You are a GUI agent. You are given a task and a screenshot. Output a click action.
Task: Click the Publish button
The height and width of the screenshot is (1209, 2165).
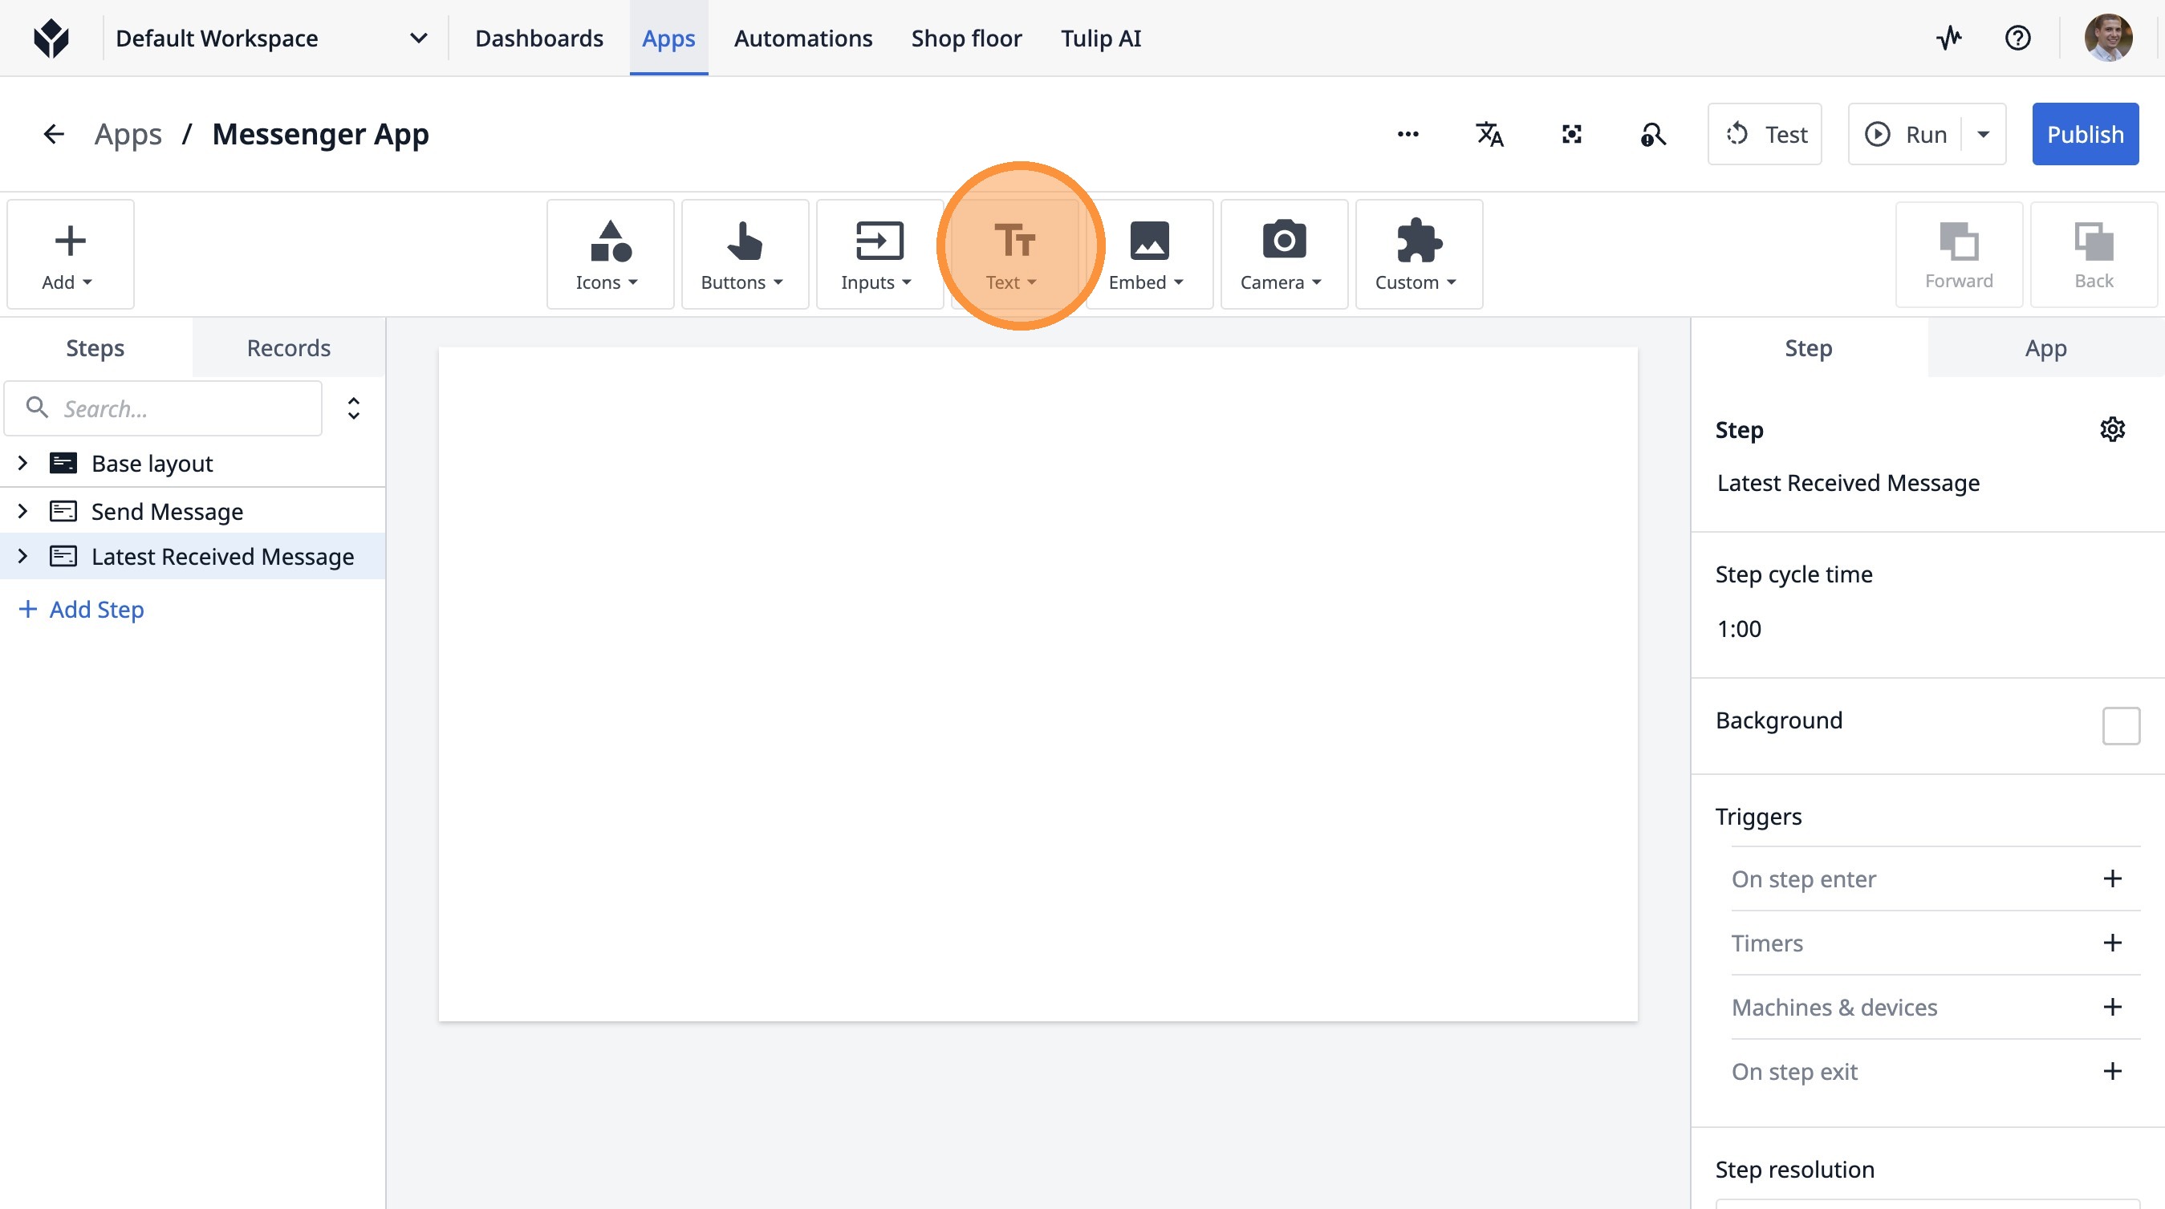[x=2084, y=135]
